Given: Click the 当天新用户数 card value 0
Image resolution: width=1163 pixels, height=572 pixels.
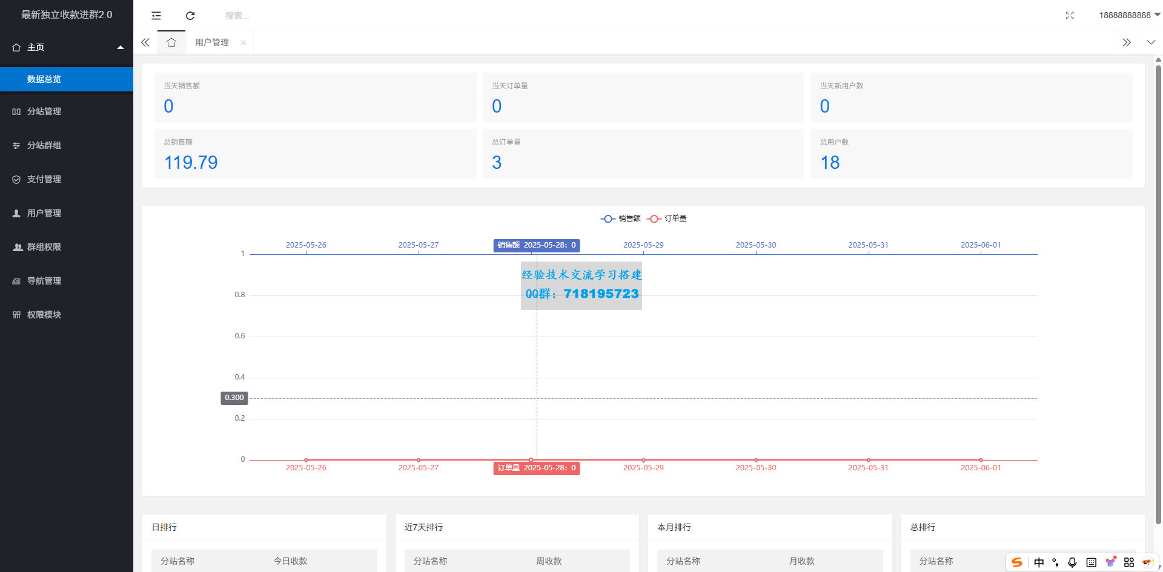Looking at the screenshot, I should 825,106.
